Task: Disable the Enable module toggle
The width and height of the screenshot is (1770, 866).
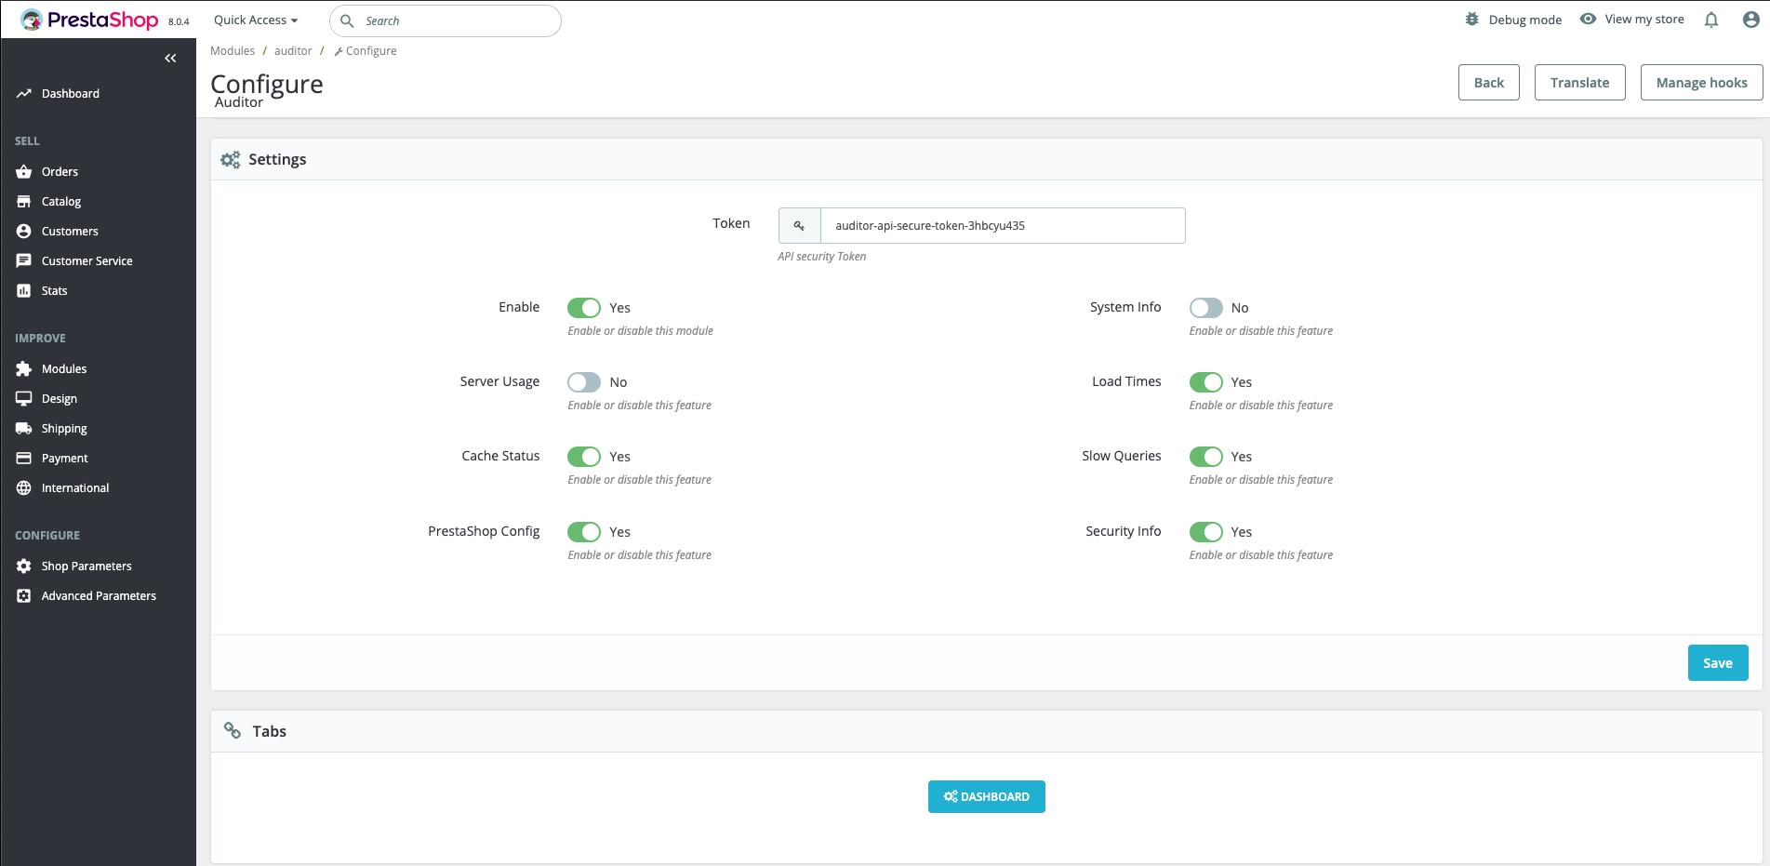Action: 584,308
